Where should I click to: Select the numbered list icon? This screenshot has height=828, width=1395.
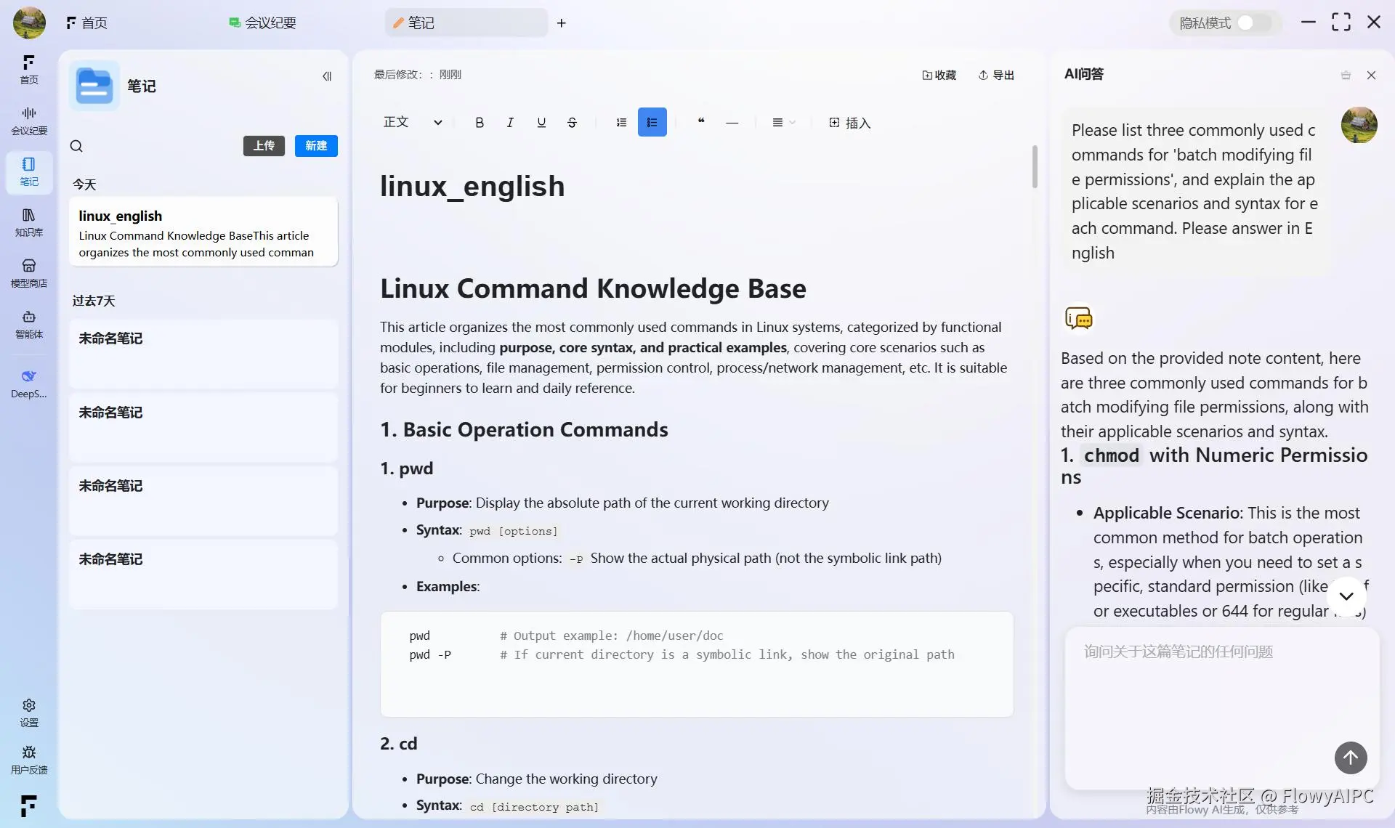tap(621, 123)
